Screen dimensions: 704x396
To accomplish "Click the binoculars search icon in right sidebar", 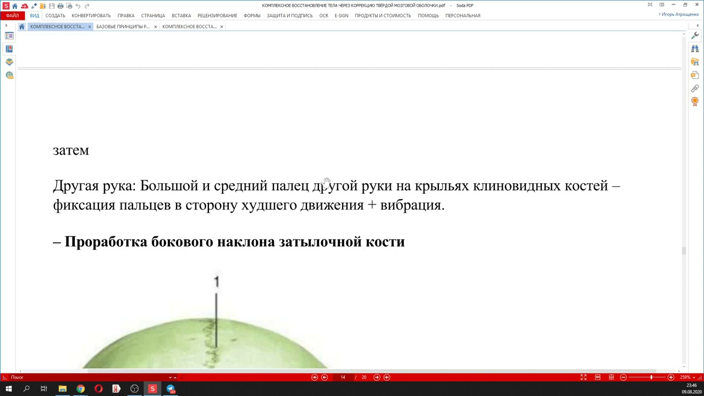I will [695, 49].
